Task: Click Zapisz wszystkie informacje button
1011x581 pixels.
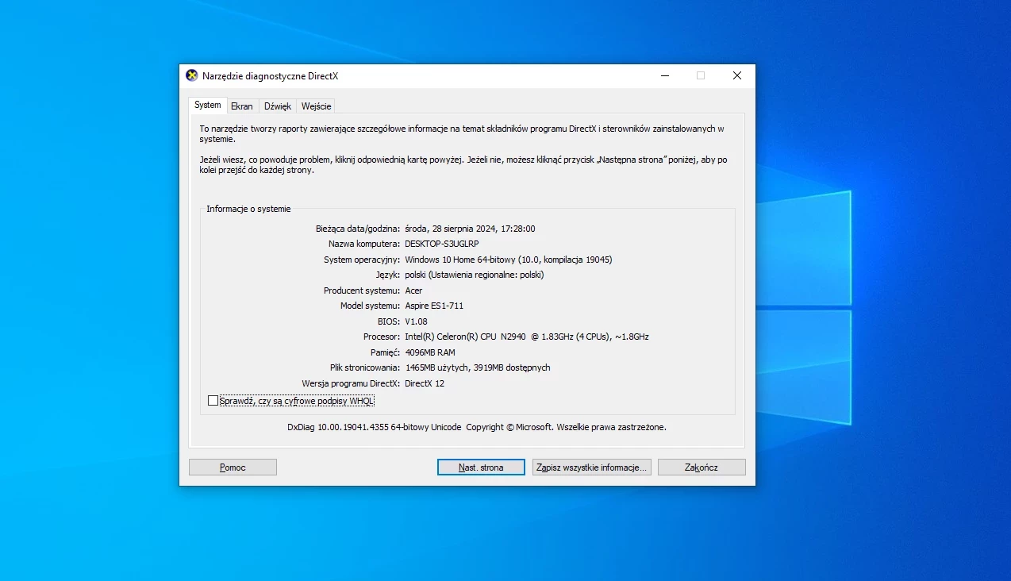Action: coord(592,467)
